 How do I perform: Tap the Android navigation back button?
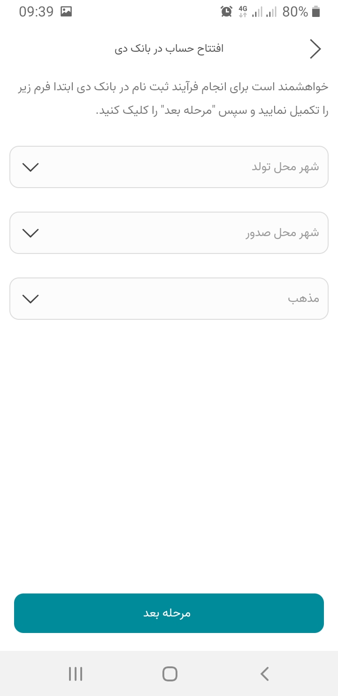point(264,674)
